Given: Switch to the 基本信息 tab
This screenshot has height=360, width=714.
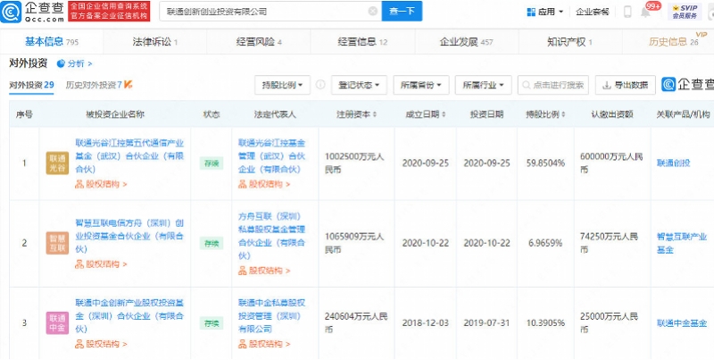Looking at the screenshot, I should (52, 42).
